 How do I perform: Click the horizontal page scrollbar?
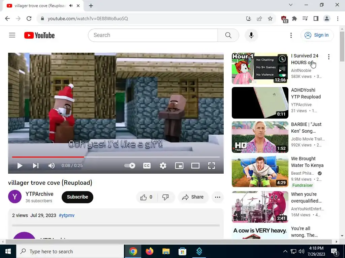pos(168,242)
